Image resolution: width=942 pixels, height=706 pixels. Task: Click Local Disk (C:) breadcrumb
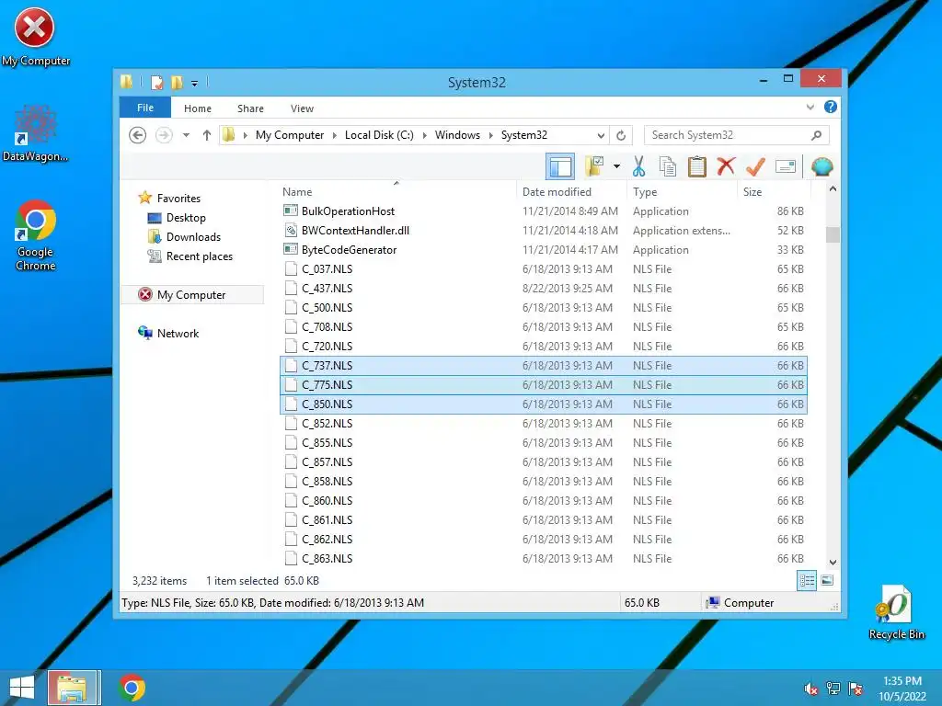click(379, 135)
